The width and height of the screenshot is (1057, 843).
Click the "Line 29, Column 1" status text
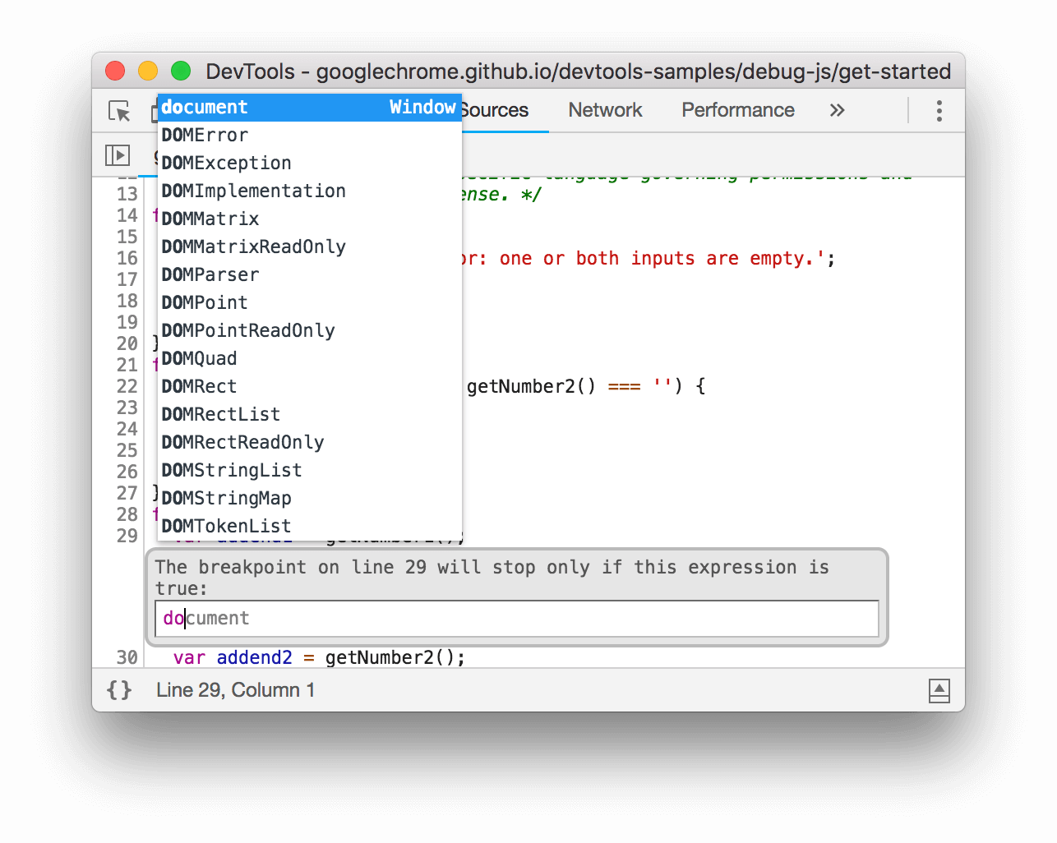pyautogui.click(x=235, y=690)
